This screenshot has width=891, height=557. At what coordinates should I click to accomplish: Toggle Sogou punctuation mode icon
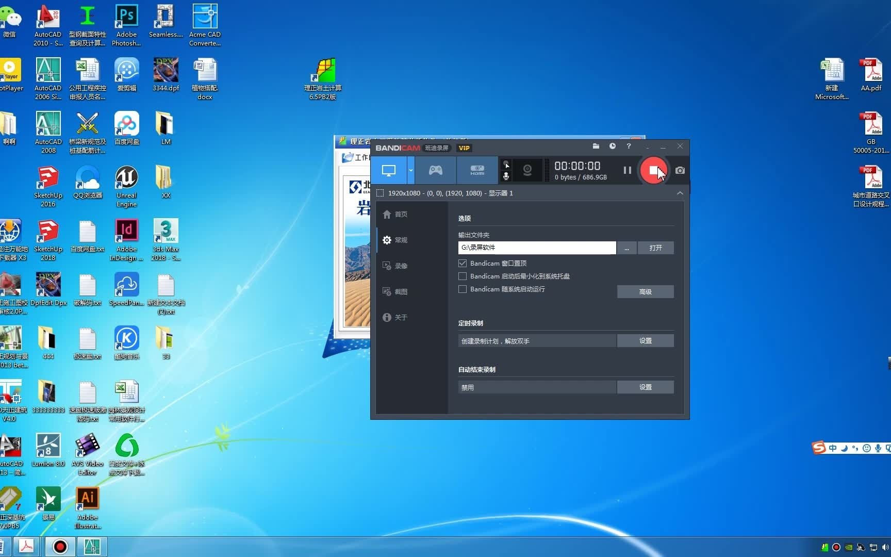[855, 448]
